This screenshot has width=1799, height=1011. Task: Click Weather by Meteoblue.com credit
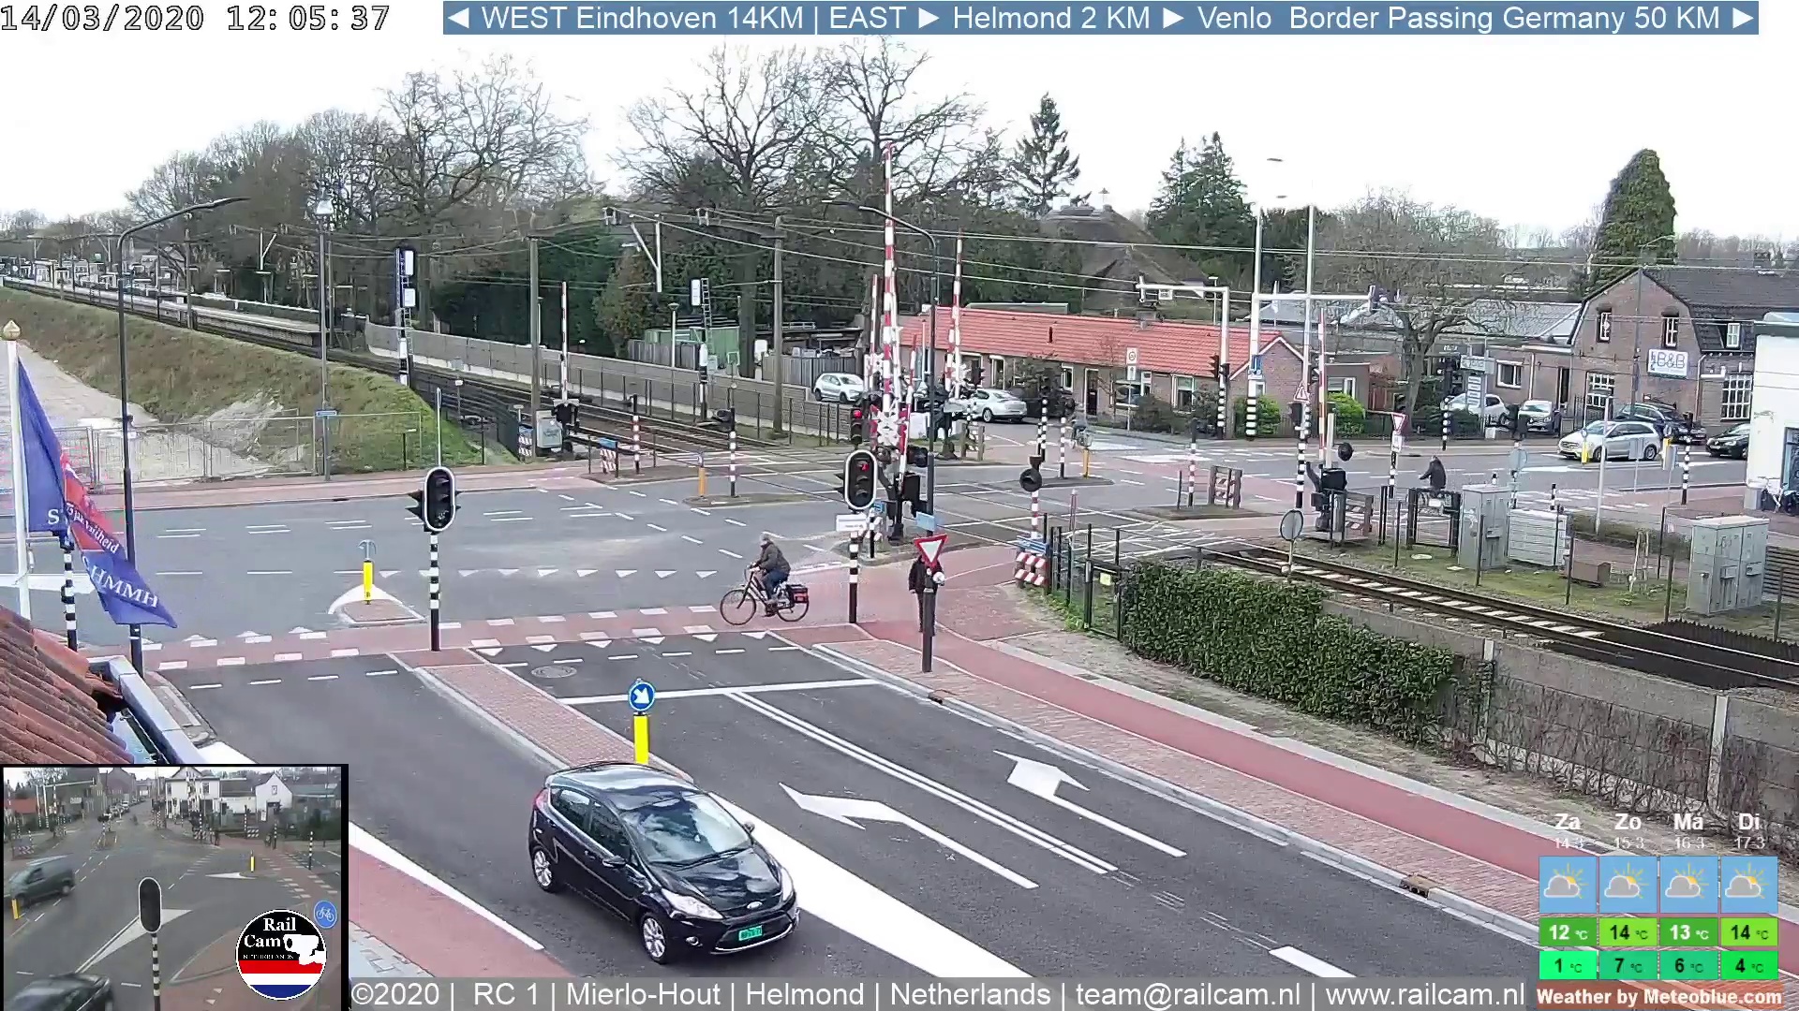pos(1658,997)
